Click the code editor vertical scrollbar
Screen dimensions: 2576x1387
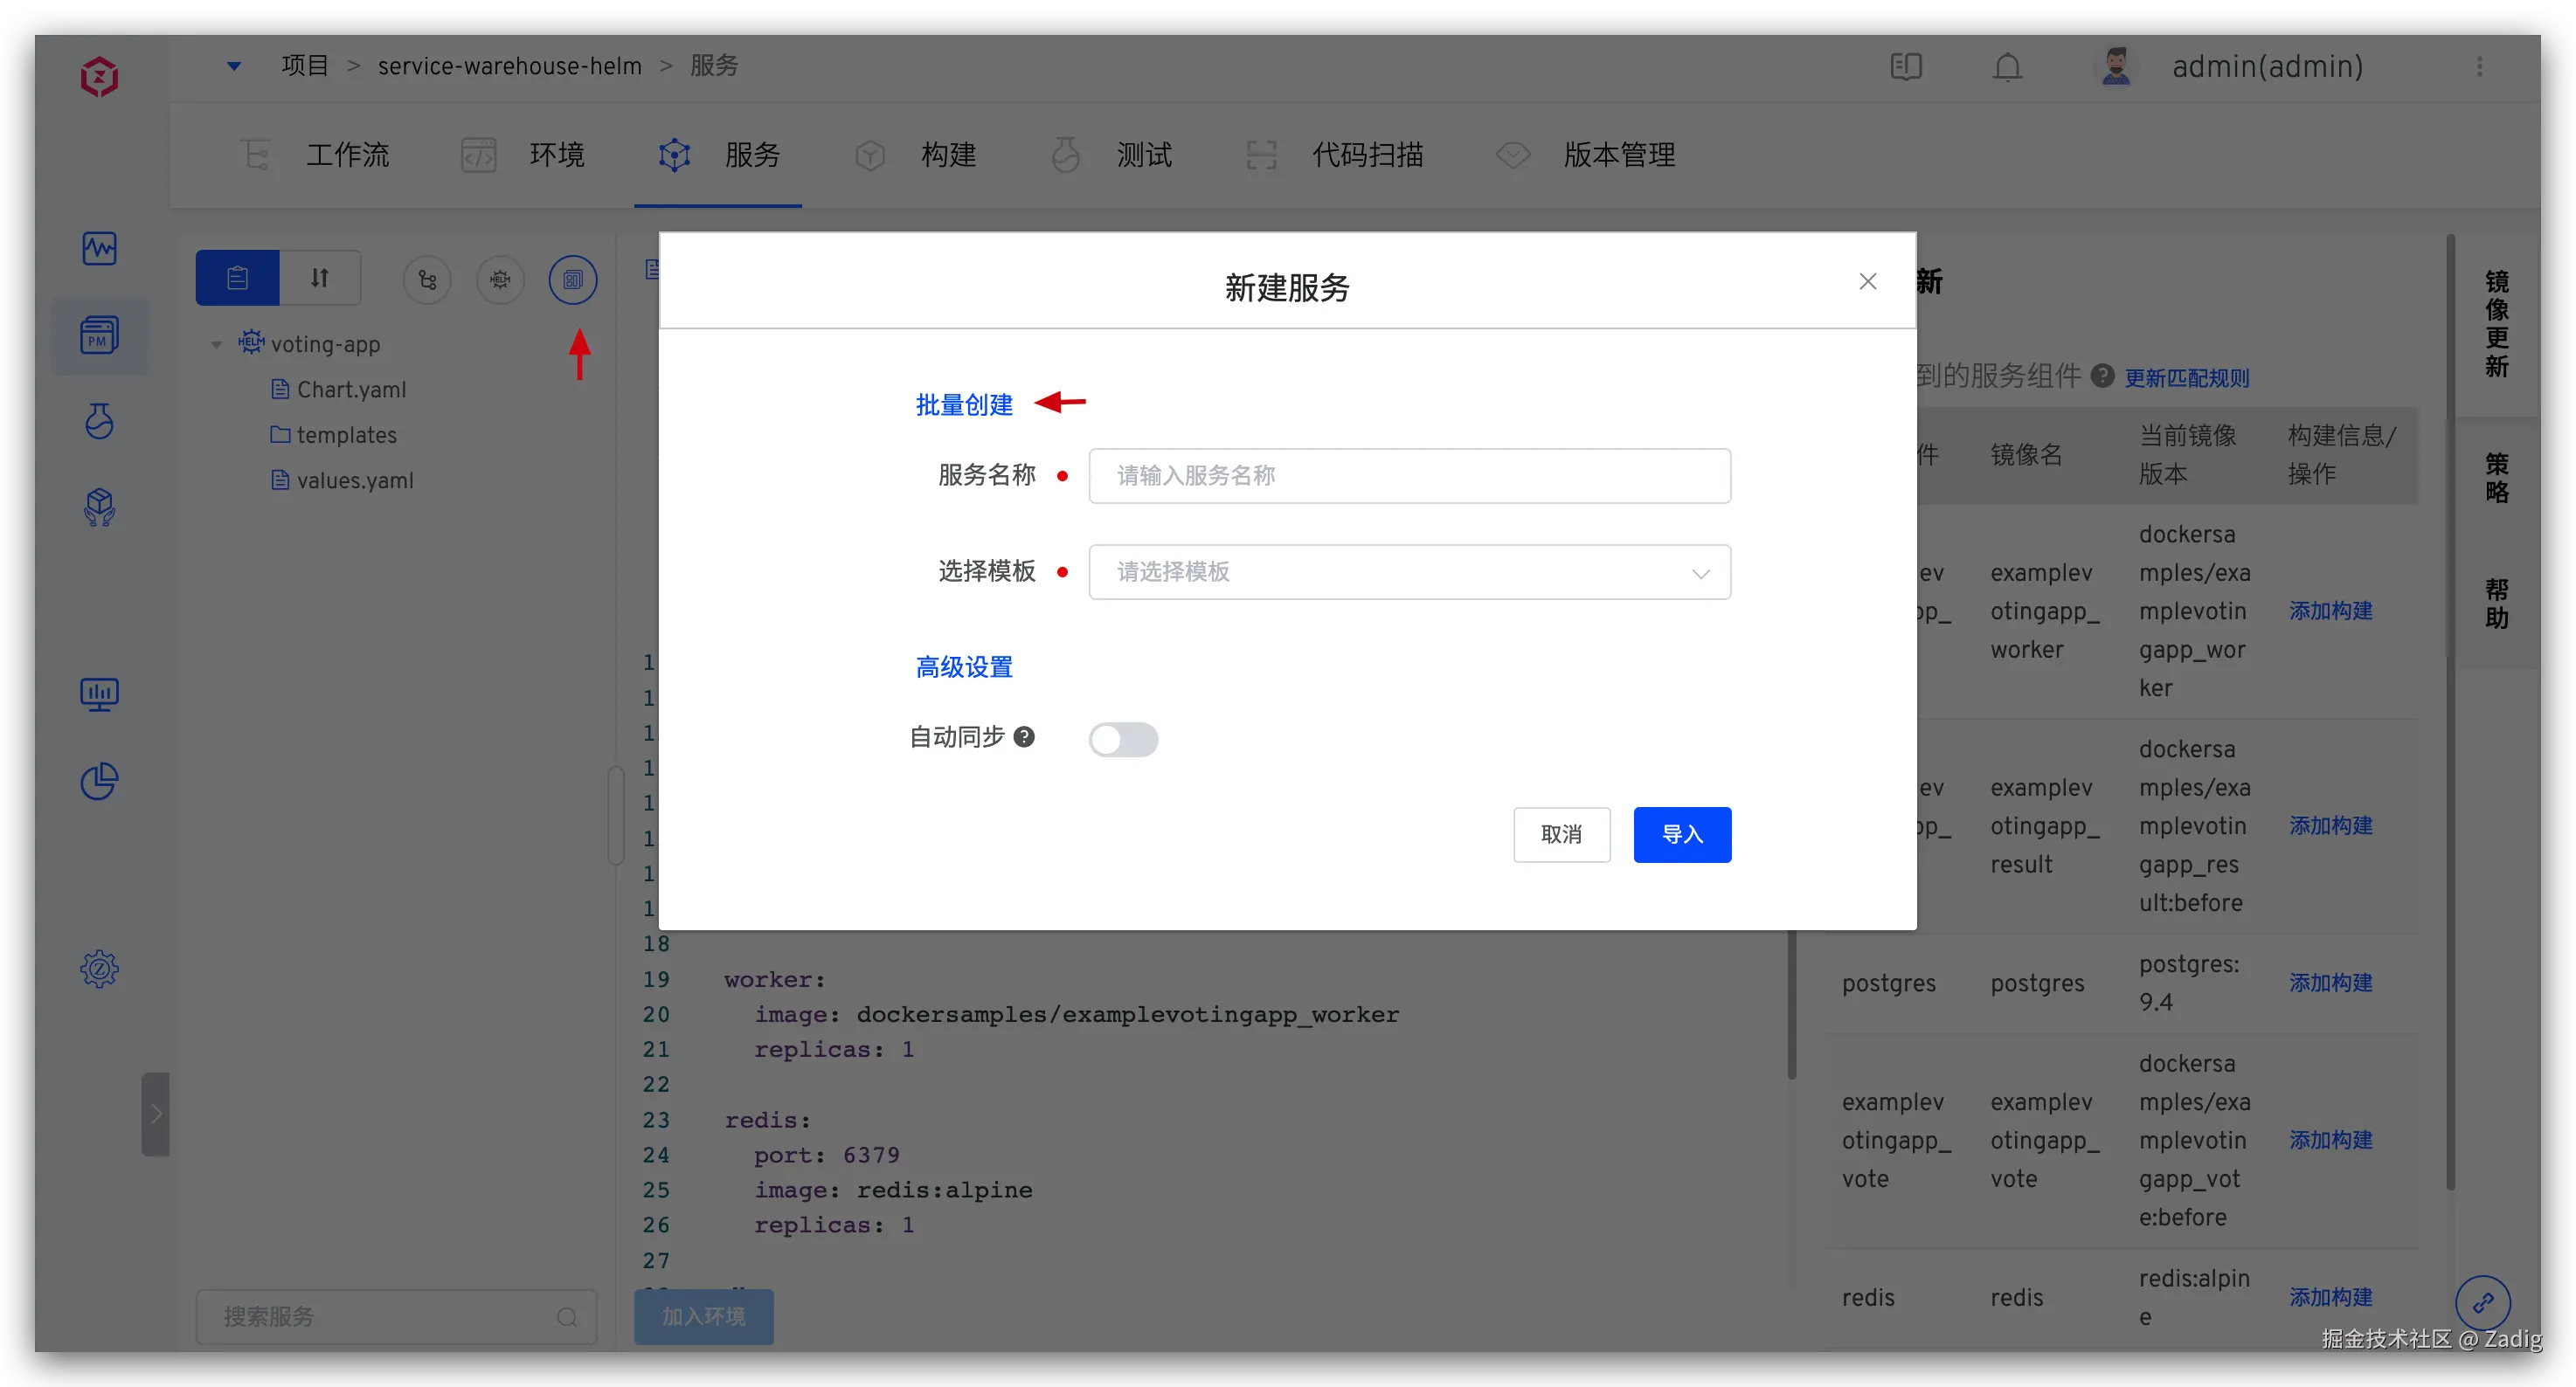(x=1791, y=1004)
